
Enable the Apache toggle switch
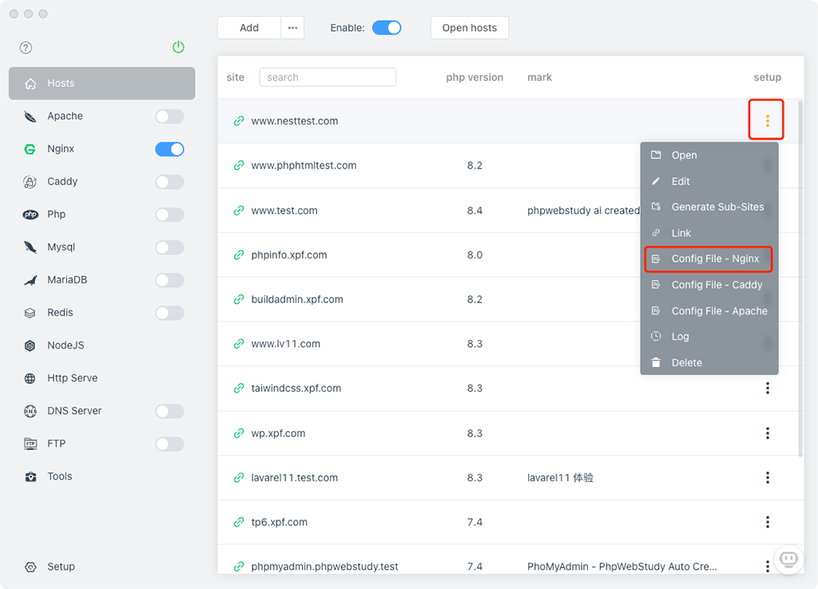pyautogui.click(x=169, y=117)
